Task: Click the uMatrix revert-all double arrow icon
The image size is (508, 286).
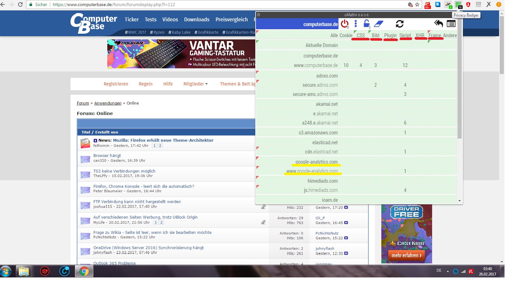Action: pos(438,24)
